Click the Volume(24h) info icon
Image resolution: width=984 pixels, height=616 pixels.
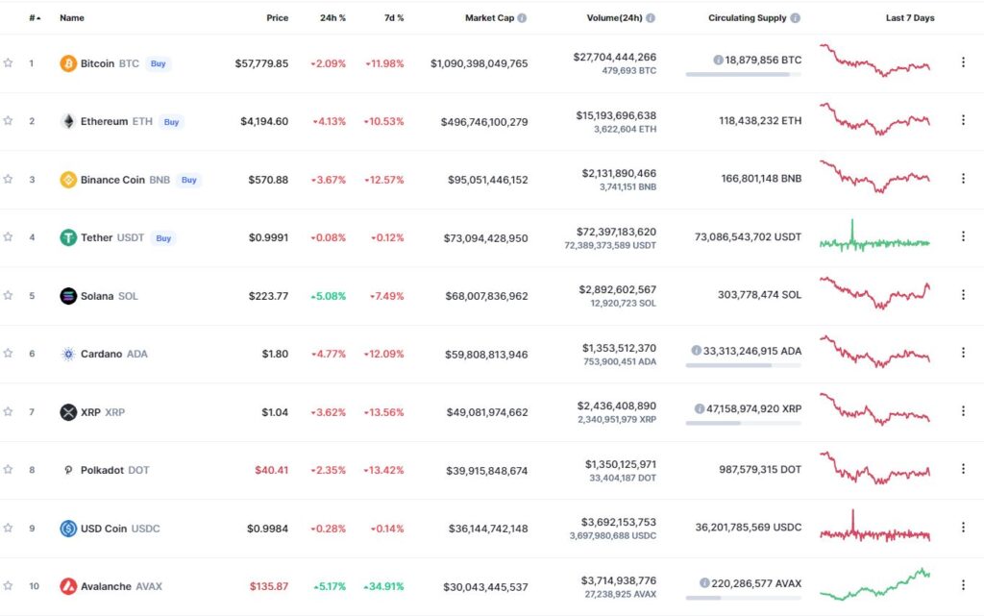[651, 18]
